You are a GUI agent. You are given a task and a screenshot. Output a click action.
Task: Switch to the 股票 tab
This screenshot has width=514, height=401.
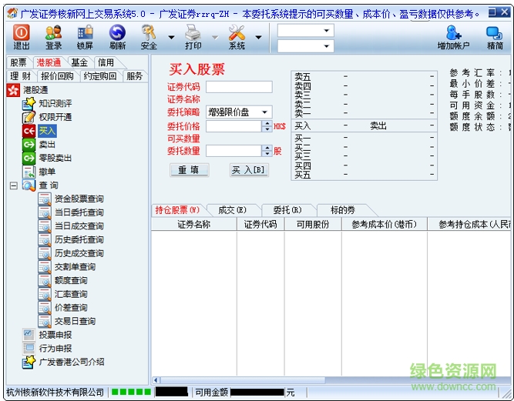[18, 62]
